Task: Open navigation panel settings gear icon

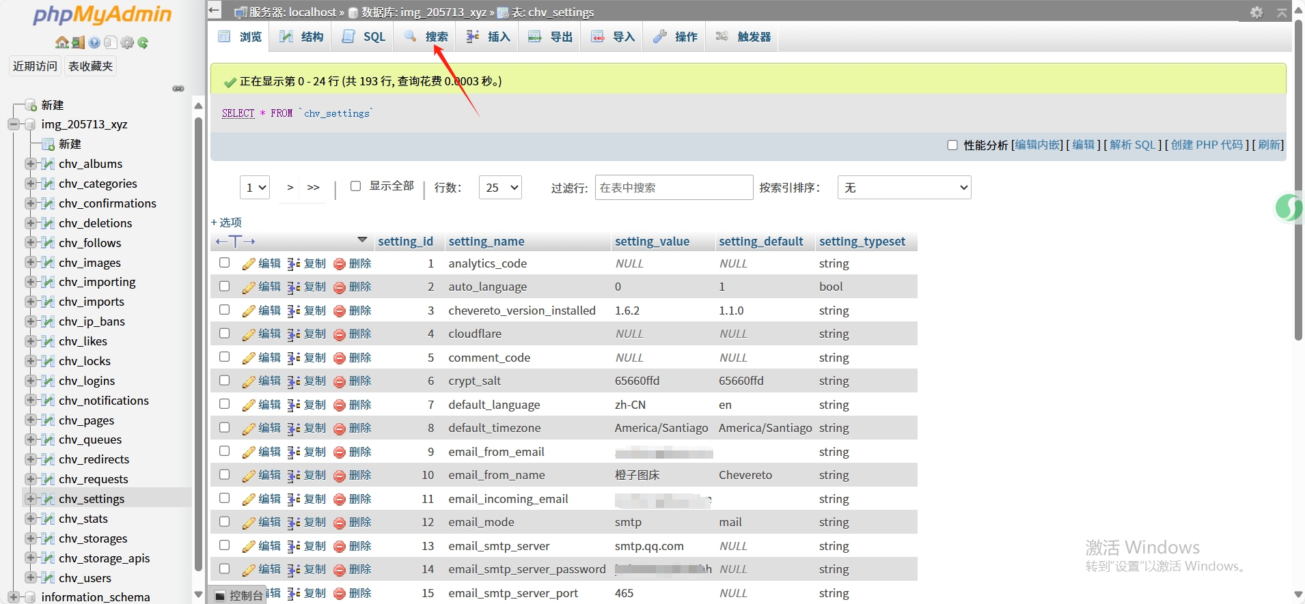Action: (x=127, y=43)
